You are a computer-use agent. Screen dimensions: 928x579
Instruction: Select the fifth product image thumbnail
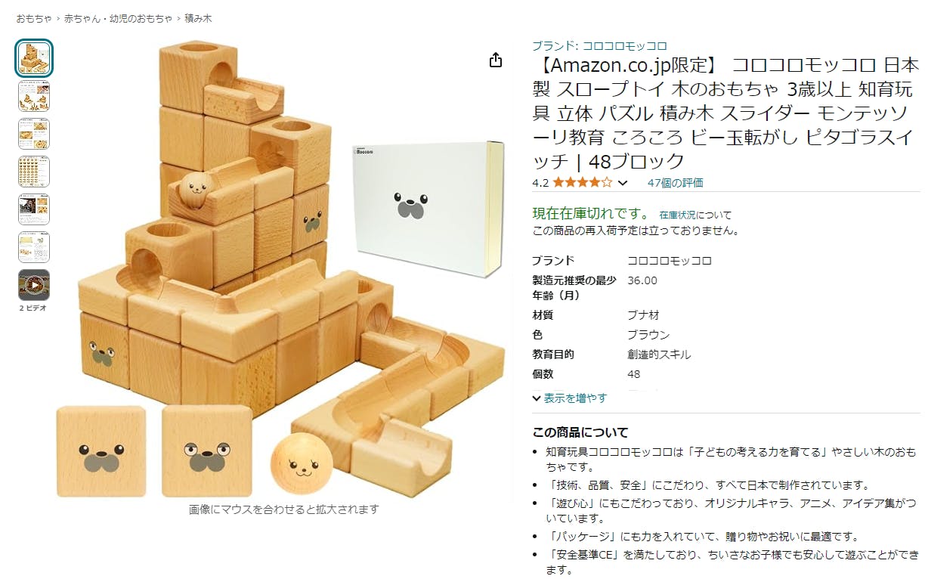click(x=34, y=209)
